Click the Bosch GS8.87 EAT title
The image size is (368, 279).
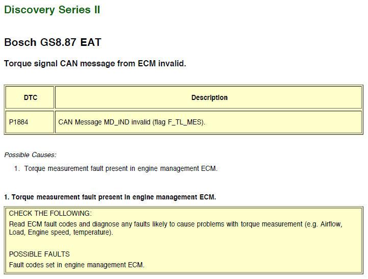coord(52,42)
